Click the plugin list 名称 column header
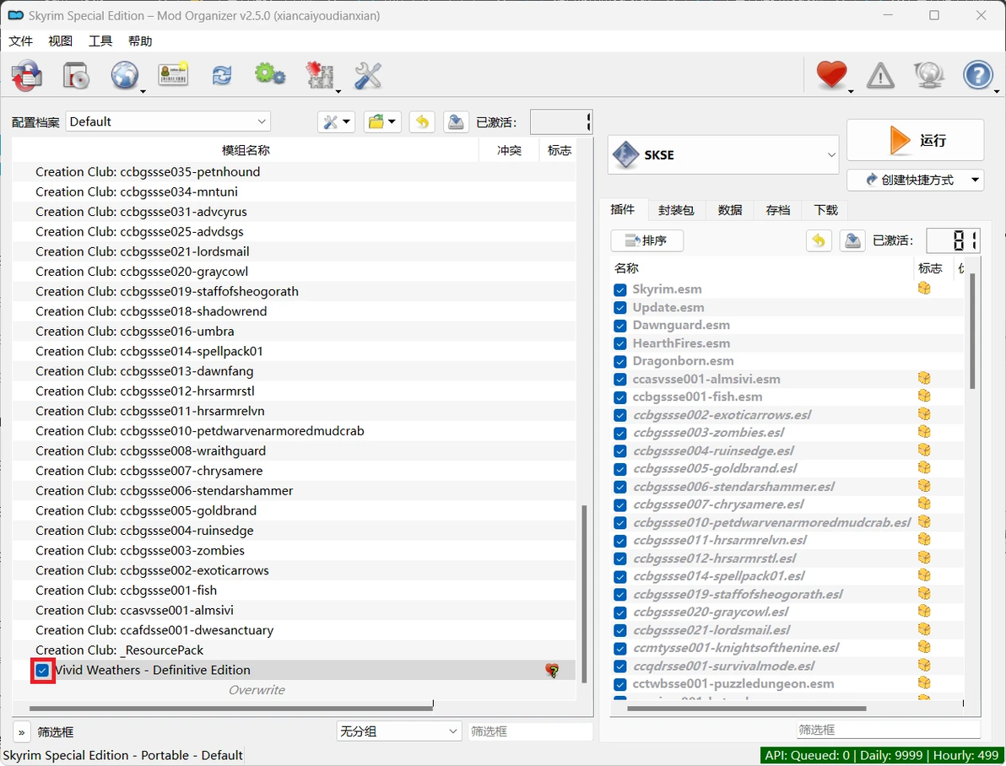 coord(761,268)
